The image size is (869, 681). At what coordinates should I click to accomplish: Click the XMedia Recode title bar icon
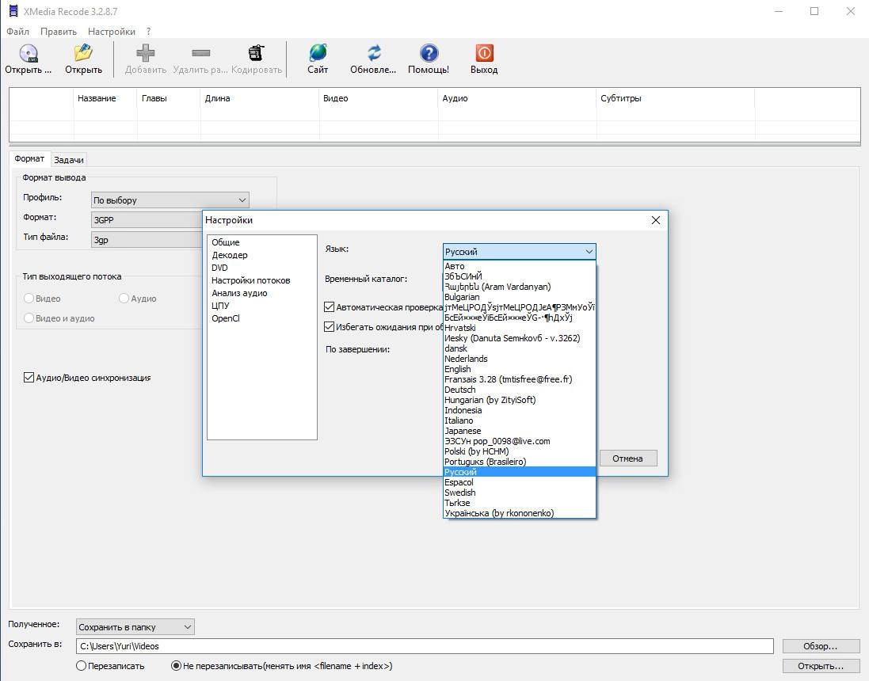coord(13,11)
